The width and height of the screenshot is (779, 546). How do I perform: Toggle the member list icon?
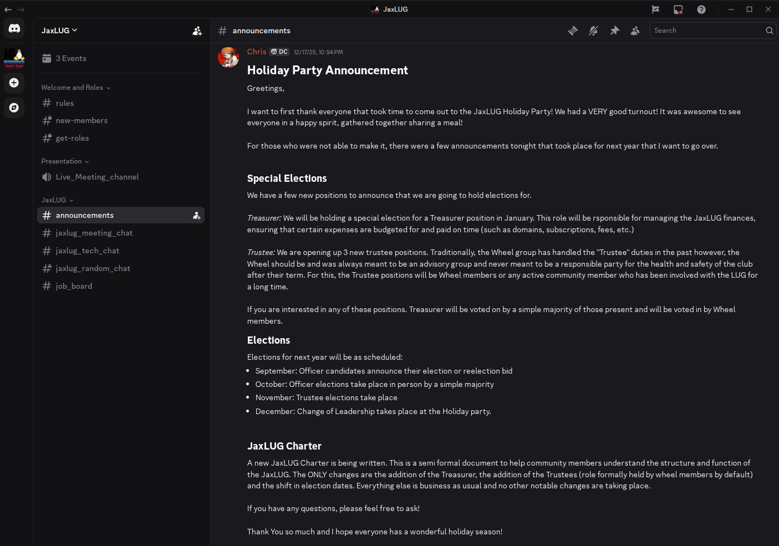[635, 30]
